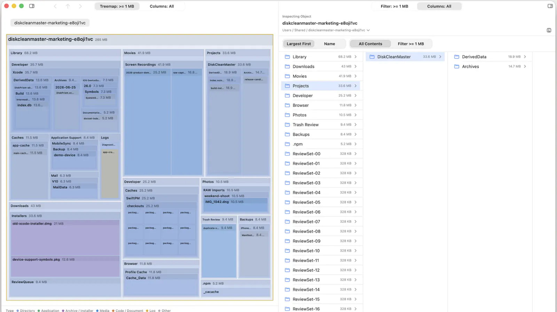Expand Library row chevron
Viewport: 557px width, 312px height.
click(x=355, y=57)
